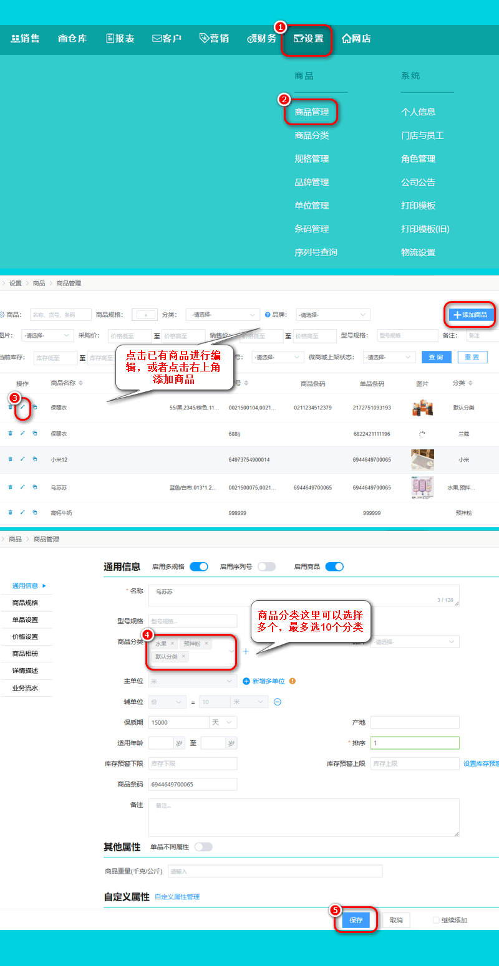
Task: Open the 辅单位 米 conversion dropdown
Action: coord(249,702)
